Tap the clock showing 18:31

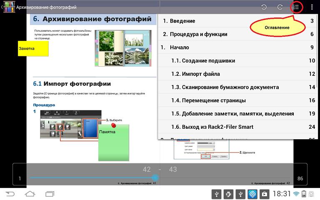tap(282, 194)
